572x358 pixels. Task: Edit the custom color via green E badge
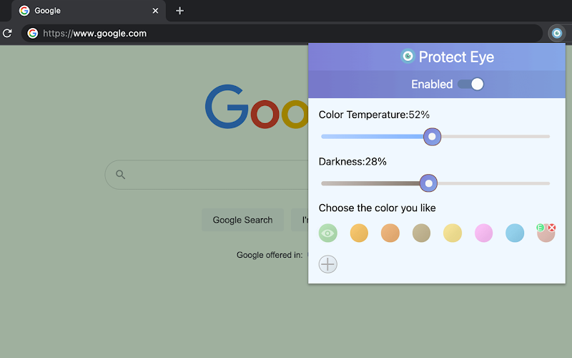pos(541,228)
